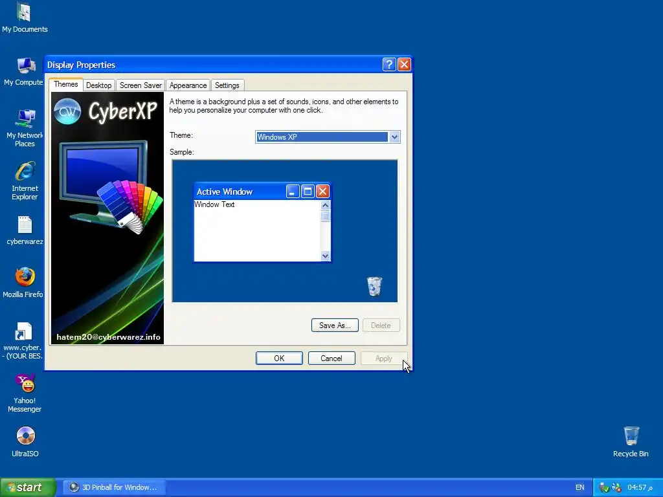Click the network connection tray icon
This screenshot has height=497, width=663.
pyautogui.click(x=616, y=488)
